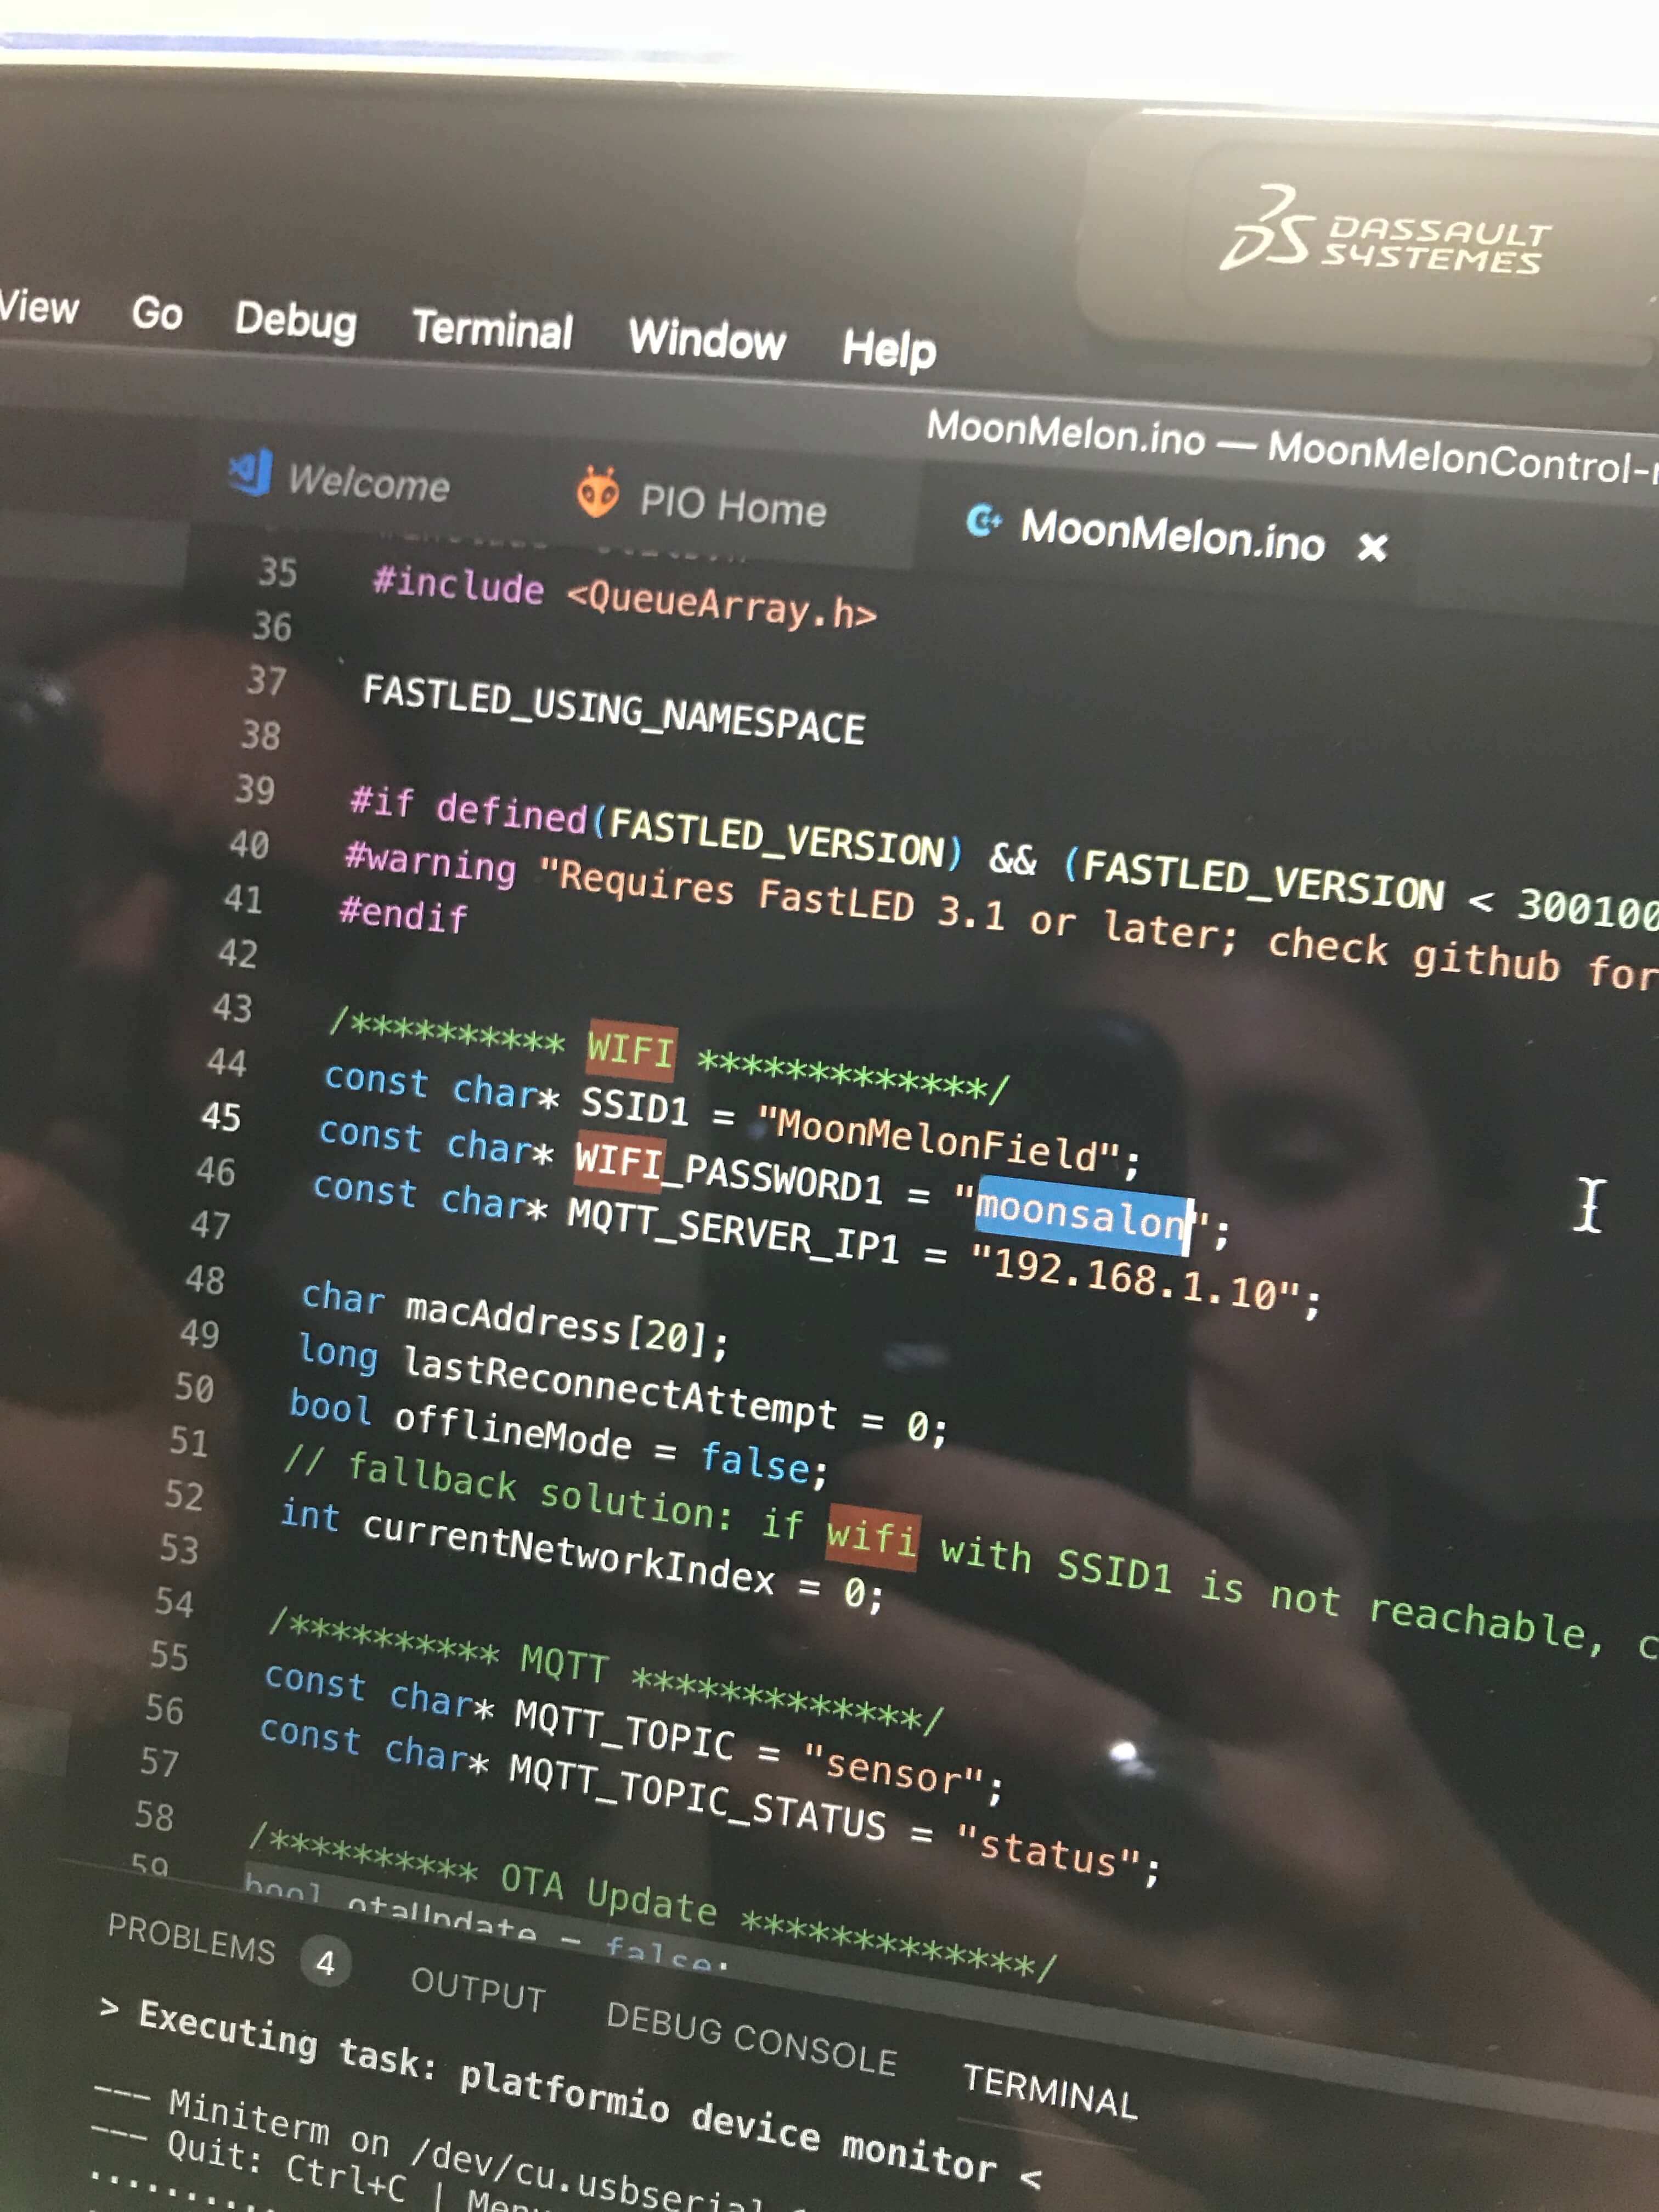Open the Terminal menu in menu bar

pyautogui.click(x=492, y=329)
